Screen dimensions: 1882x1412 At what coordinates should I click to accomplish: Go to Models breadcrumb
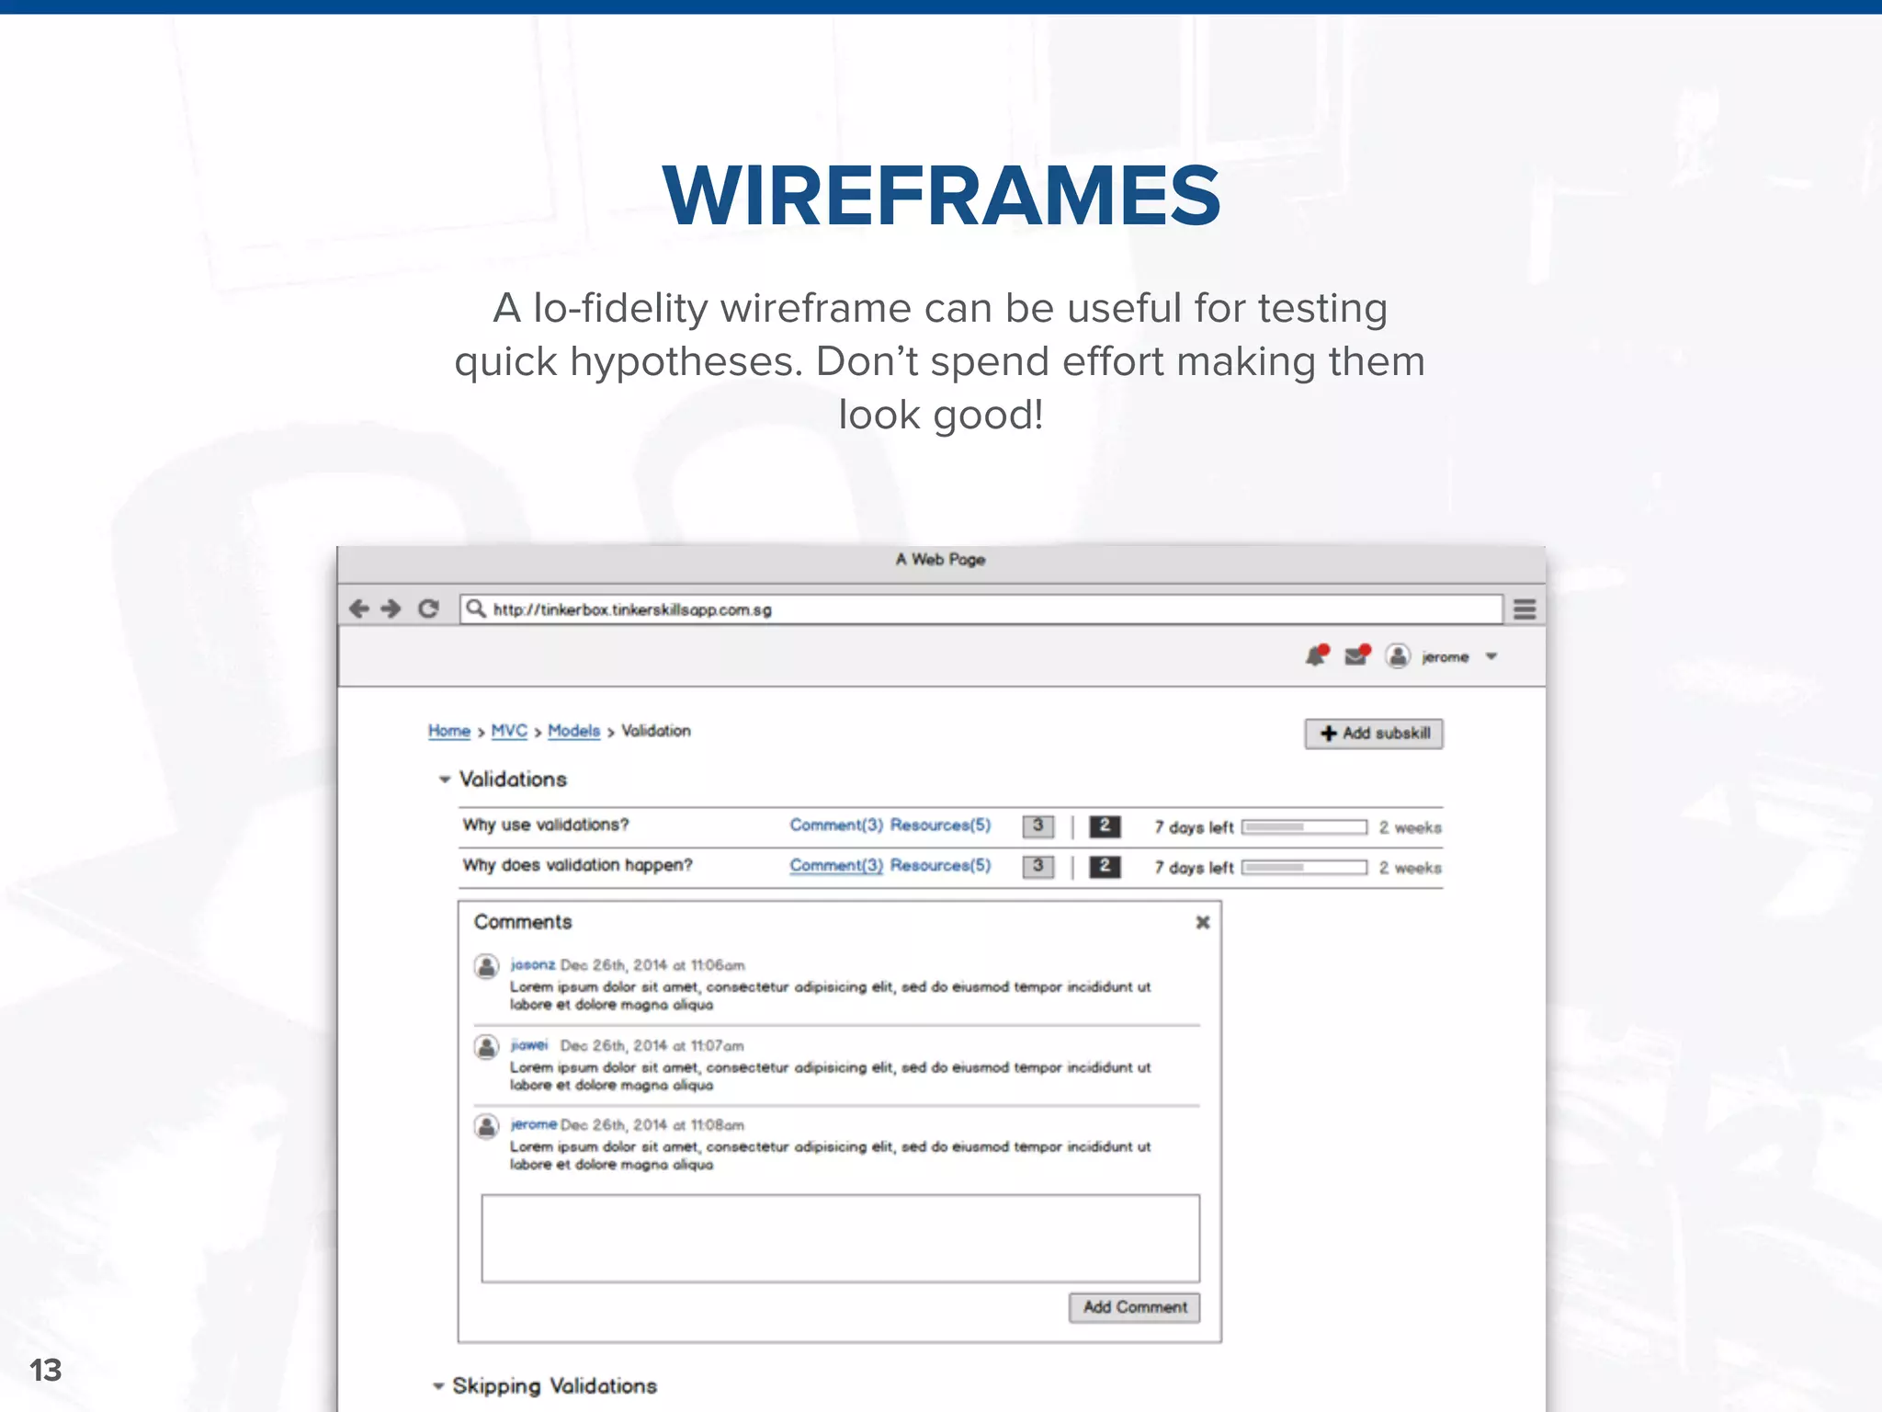[x=573, y=731]
